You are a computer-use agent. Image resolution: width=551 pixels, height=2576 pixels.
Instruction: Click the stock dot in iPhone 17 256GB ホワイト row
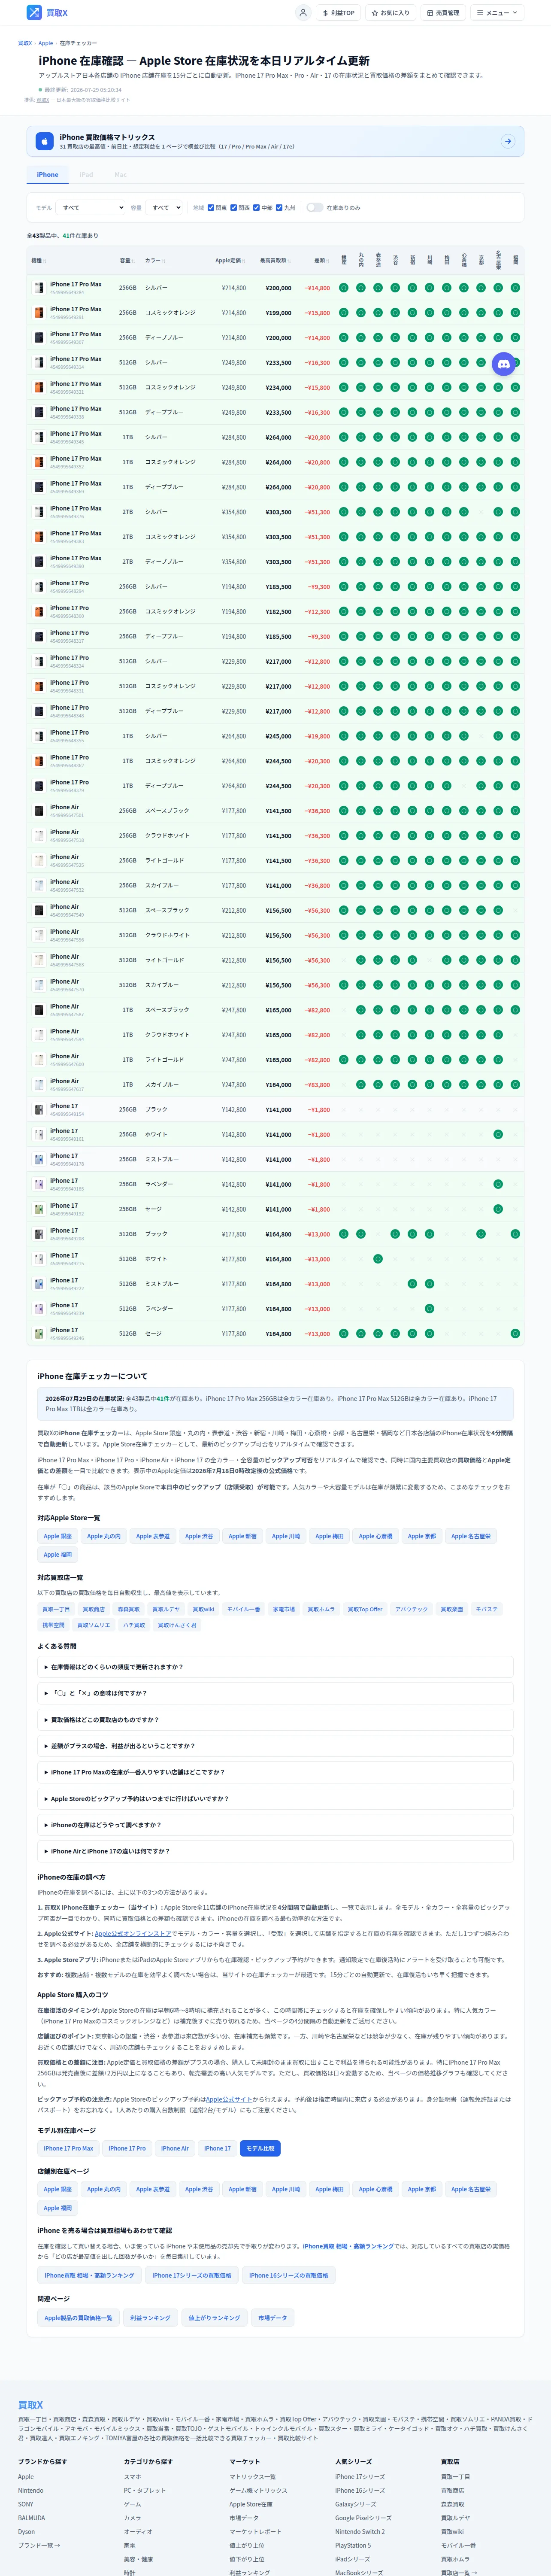497,1134
